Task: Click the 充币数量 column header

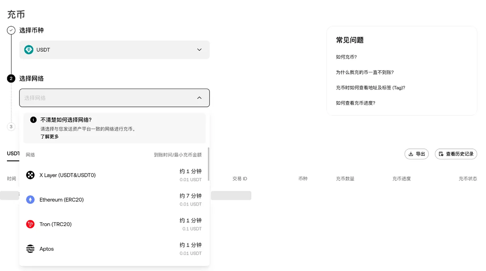Action: point(345,179)
